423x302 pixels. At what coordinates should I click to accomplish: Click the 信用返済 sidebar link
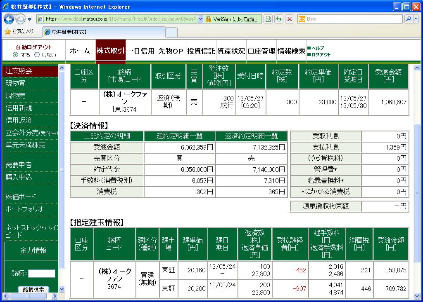tap(19, 120)
